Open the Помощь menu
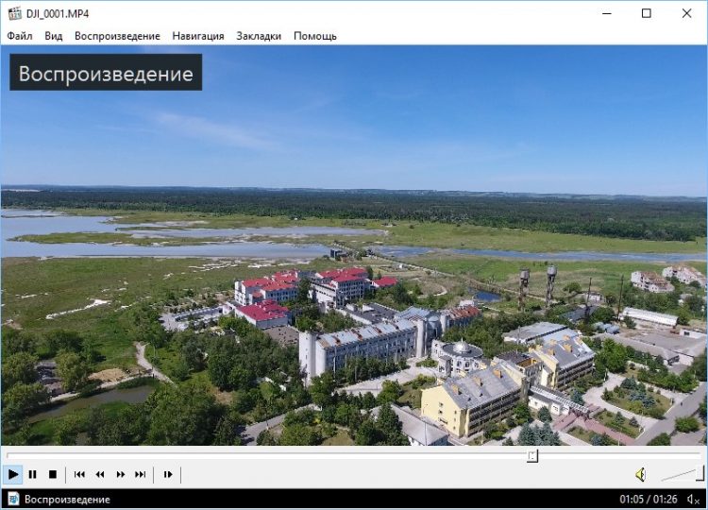 coord(314,36)
